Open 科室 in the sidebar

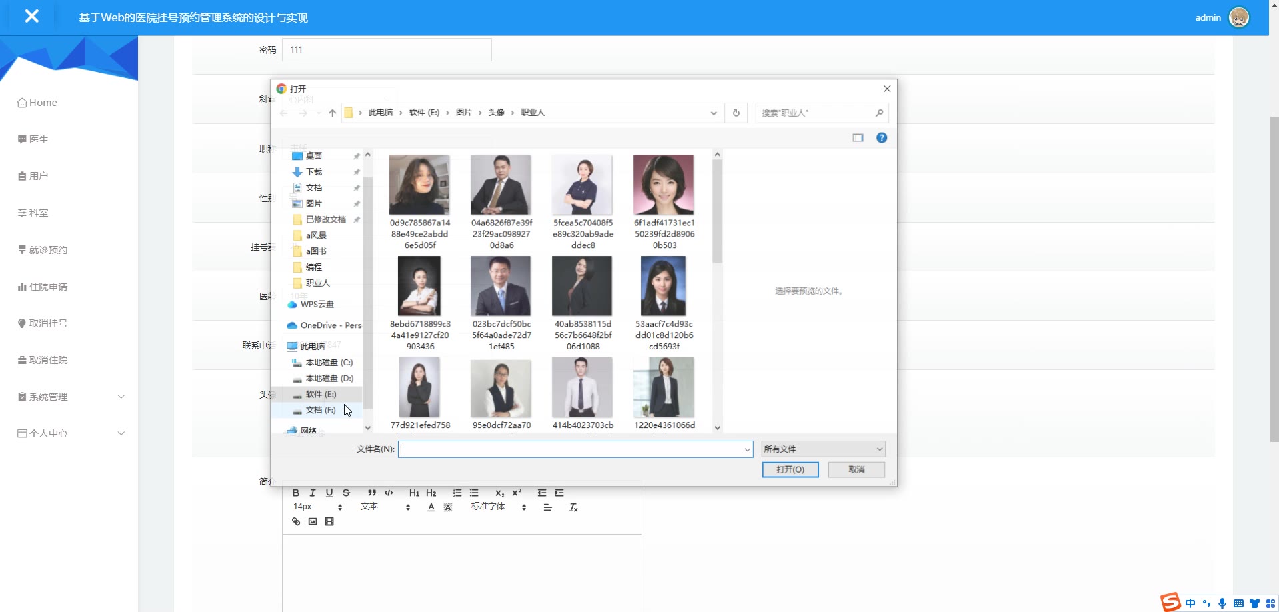(33, 213)
